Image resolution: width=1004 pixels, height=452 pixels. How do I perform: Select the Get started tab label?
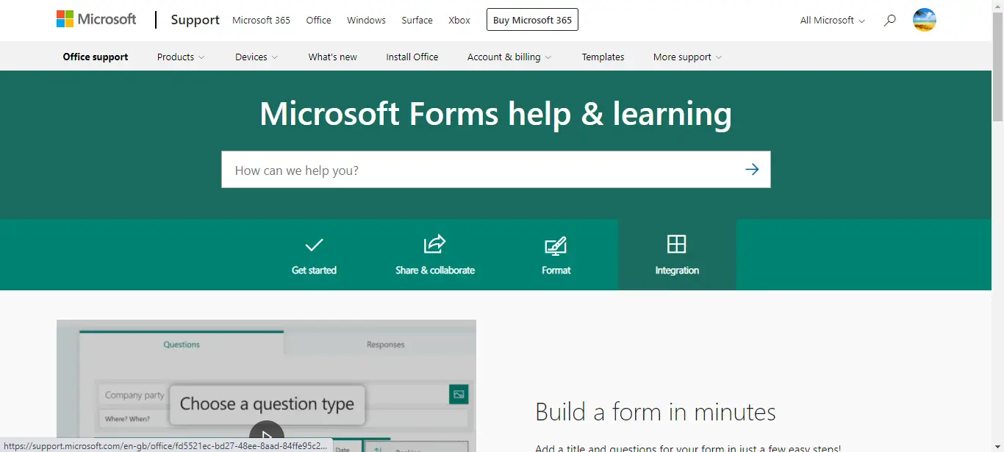click(314, 270)
